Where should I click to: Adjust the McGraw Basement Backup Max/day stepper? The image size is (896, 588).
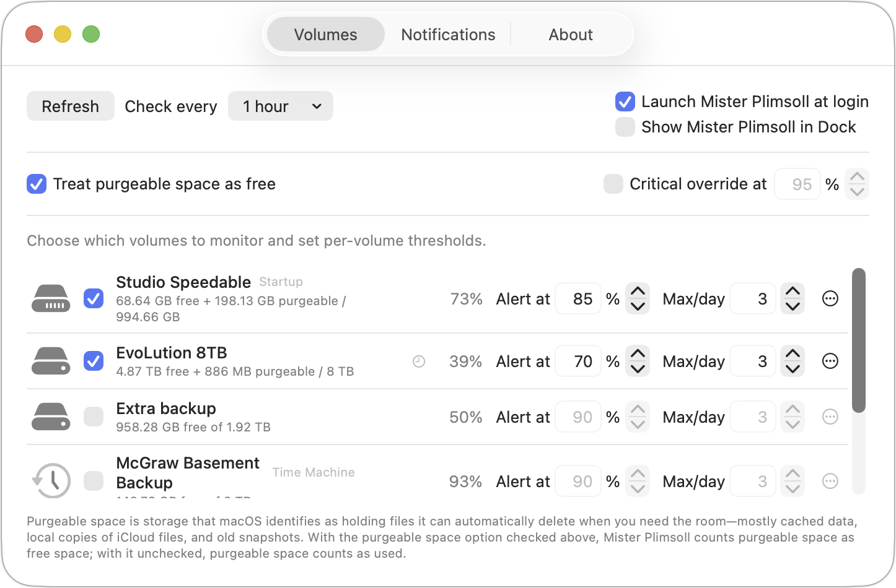pyautogui.click(x=793, y=481)
